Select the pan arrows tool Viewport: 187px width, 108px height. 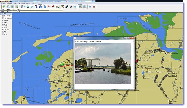(x=32, y=7)
